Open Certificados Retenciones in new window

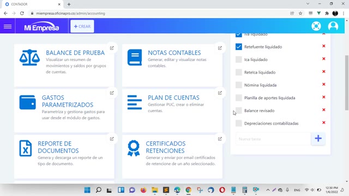pos(220,139)
